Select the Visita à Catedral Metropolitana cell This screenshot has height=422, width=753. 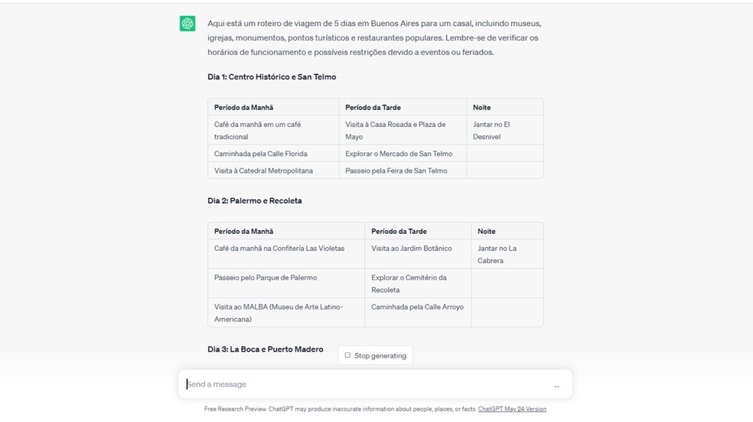click(x=263, y=170)
